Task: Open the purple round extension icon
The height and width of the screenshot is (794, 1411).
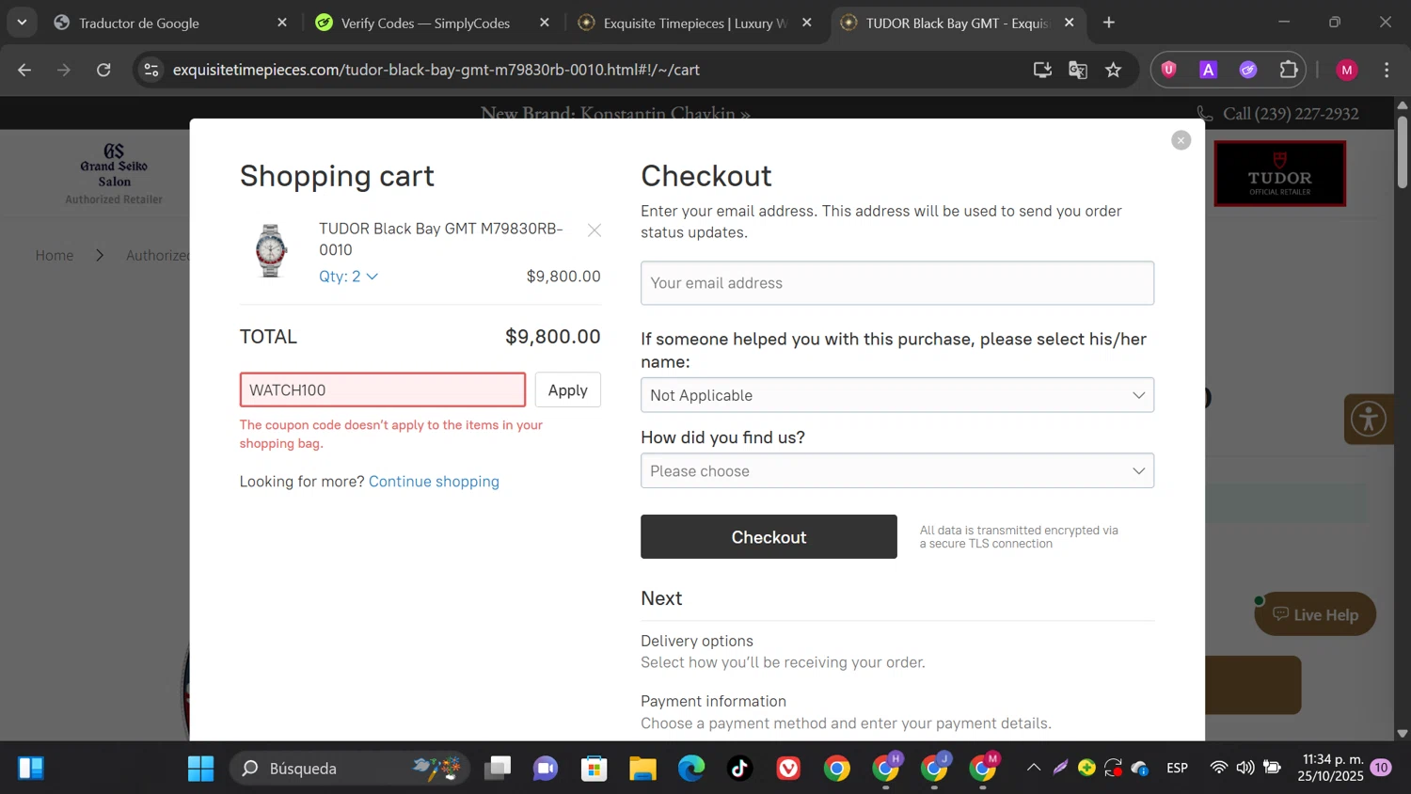Action: tap(1248, 70)
